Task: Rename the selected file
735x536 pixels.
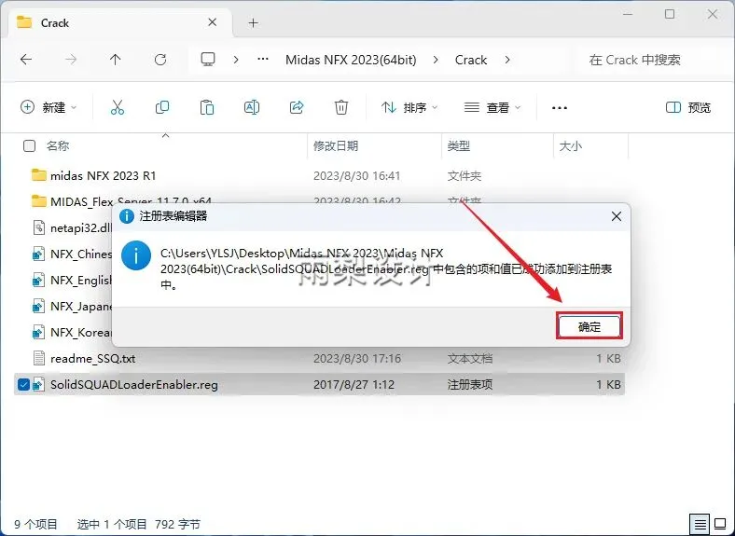Action: (252, 107)
